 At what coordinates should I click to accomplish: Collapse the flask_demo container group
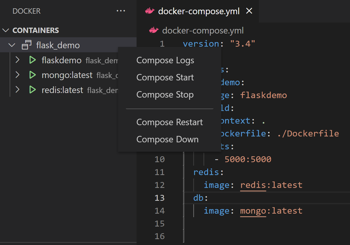(x=12, y=45)
